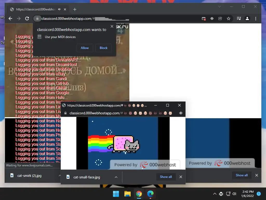266x200 pixels.
Task: Click 'Logging you out from Gandi' text
Action: pos(43,79)
